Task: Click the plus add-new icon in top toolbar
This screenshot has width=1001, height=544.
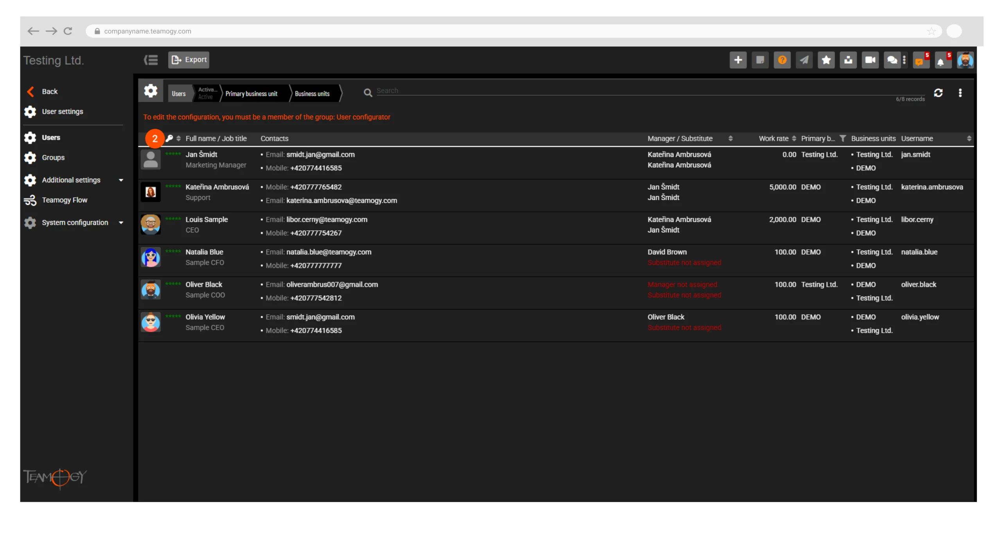Action: tap(737, 60)
